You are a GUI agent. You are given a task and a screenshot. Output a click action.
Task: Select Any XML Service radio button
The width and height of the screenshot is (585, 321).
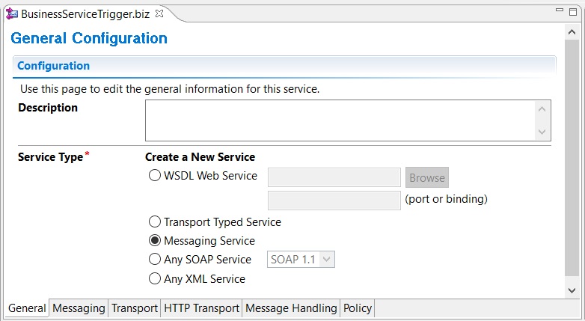click(154, 278)
